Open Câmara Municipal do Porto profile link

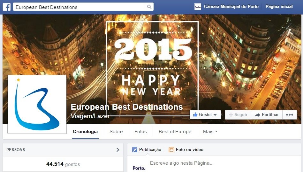click(x=231, y=7)
